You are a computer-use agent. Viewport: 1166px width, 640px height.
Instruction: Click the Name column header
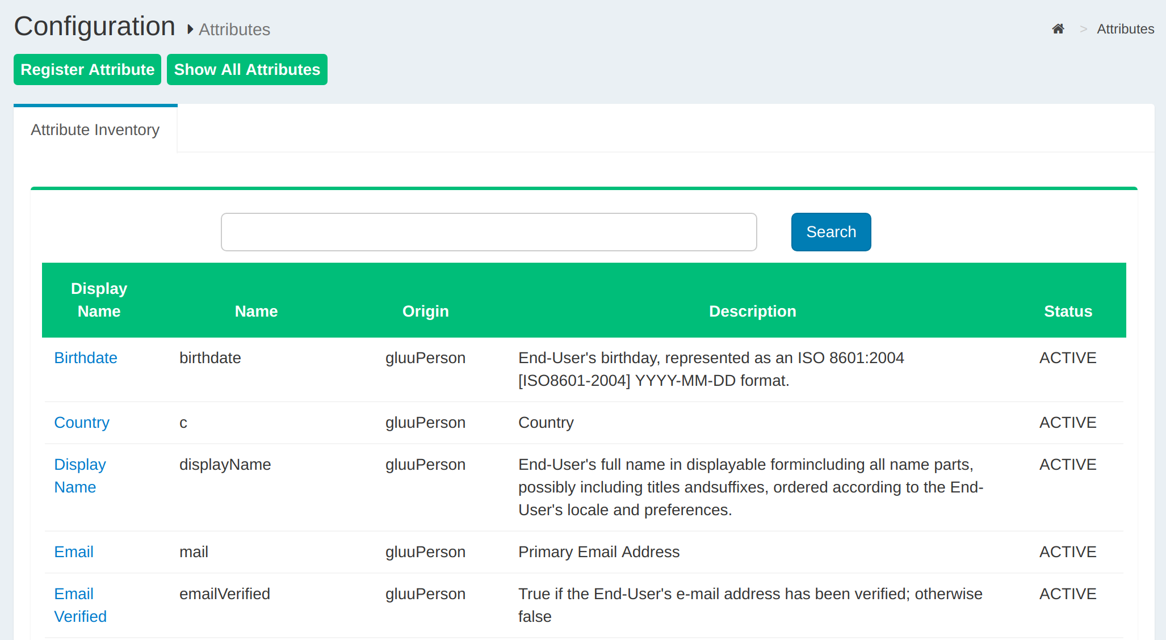point(256,311)
